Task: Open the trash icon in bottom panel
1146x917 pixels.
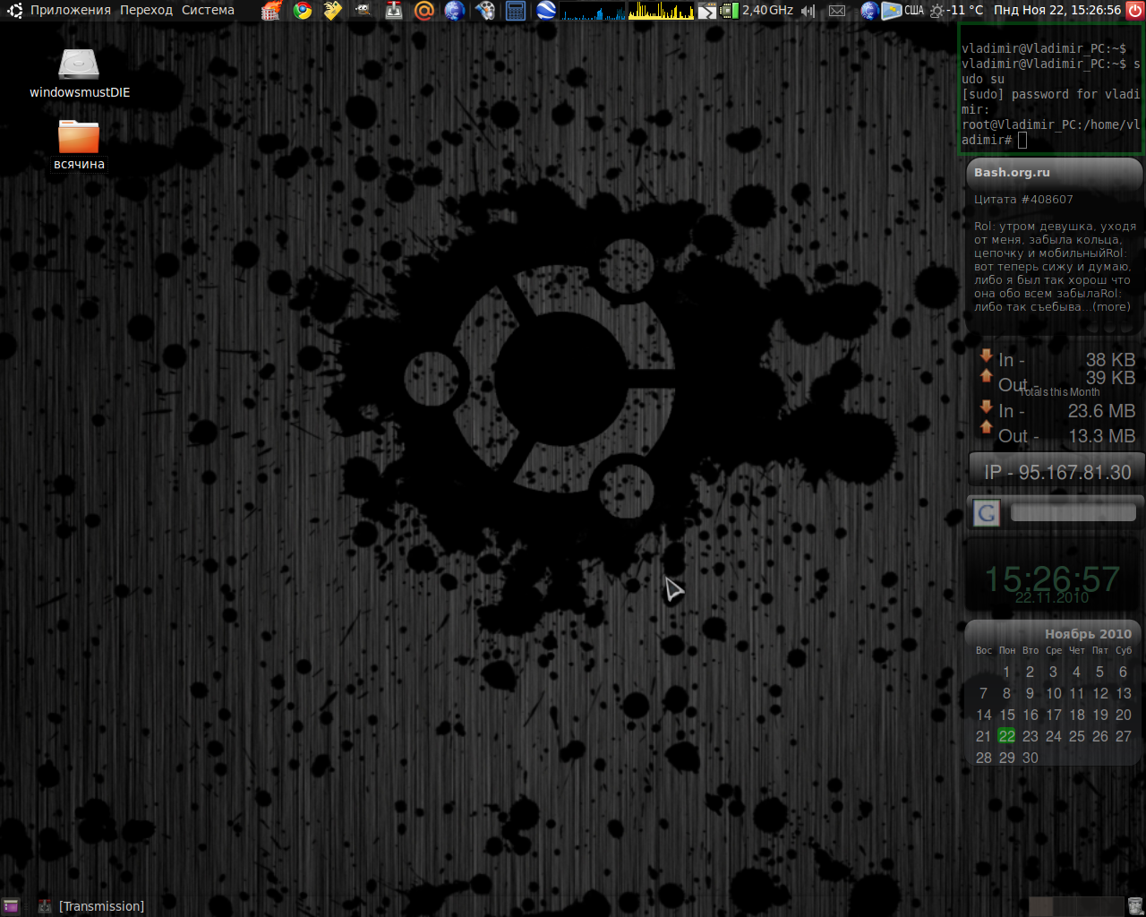Action: point(1135,906)
